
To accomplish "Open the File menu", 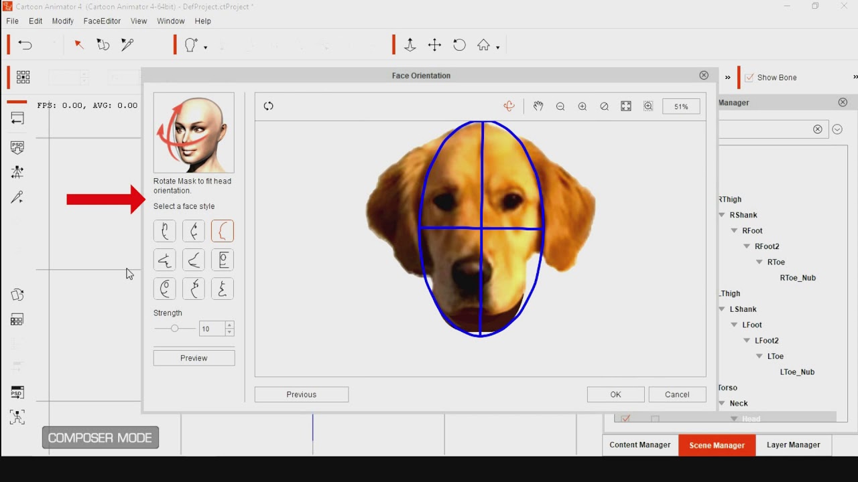I will (12, 21).
